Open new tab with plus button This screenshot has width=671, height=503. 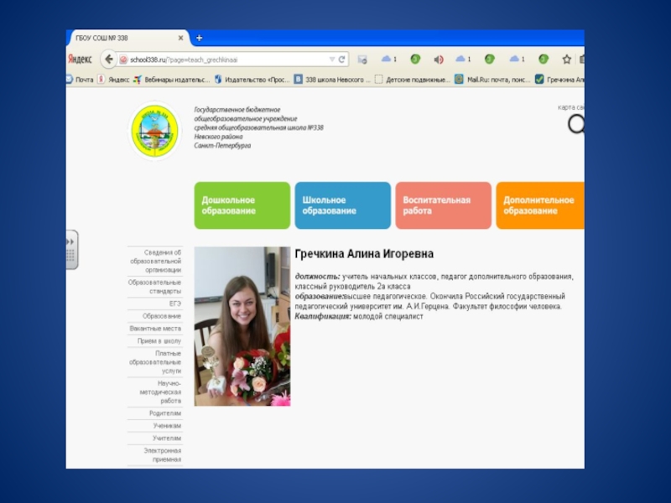(200, 39)
